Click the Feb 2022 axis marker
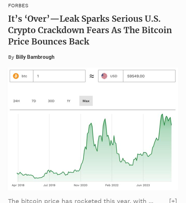The width and height of the screenshot is (186, 203). [112, 185]
